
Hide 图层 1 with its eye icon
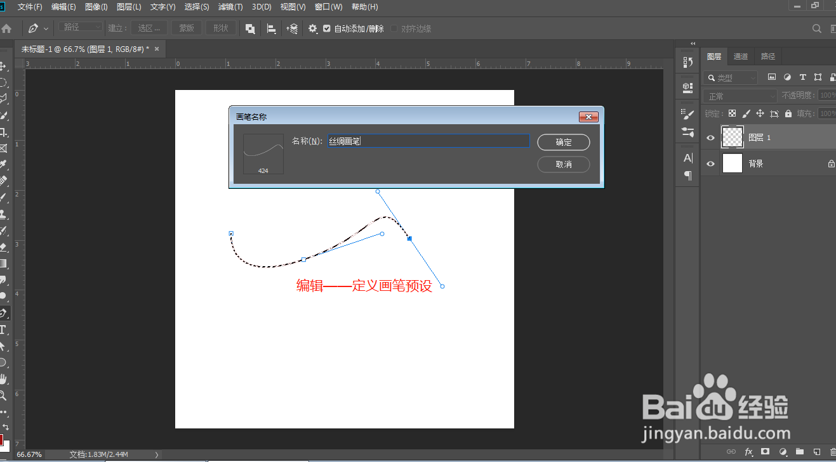tap(710, 138)
